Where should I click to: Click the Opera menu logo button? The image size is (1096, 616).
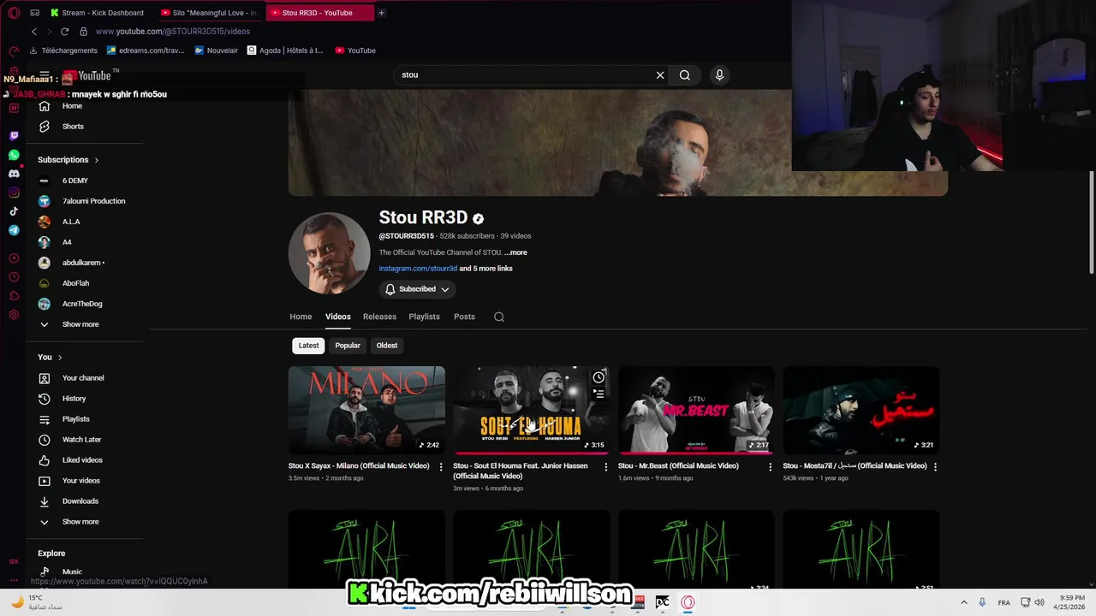tap(14, 13)
